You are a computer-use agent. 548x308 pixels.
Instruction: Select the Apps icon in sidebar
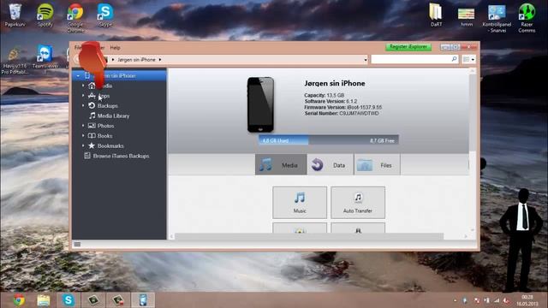[x=92, y=96]
